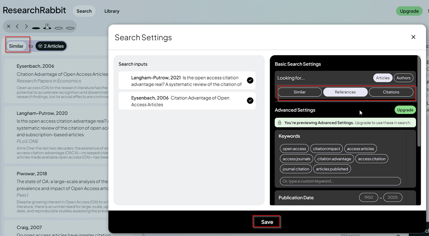
Task: Select the Eysenbach, 2006 search input row
Action: [x=187, y=101]
